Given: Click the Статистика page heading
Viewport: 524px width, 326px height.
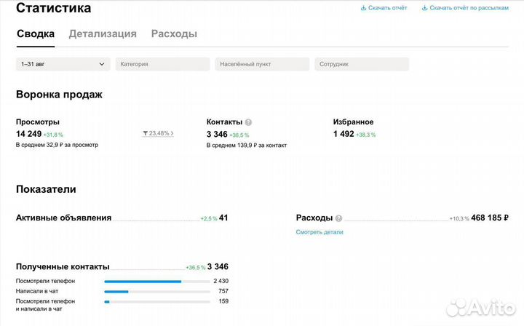Looking at the screenshot, I should coord(53,8).
